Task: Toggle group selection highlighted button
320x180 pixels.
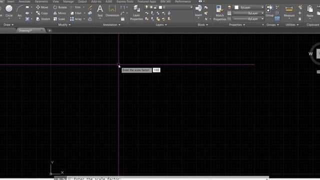Action: (x=277, y=19)
